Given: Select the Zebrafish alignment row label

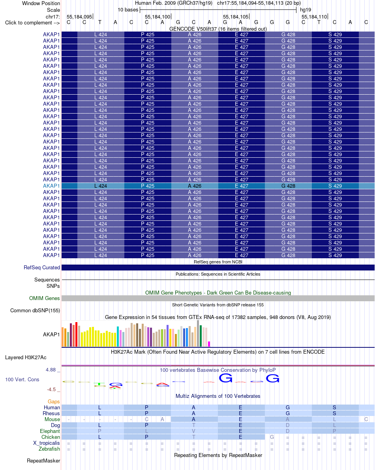Looking at the screenshot, I should [49, 449].
